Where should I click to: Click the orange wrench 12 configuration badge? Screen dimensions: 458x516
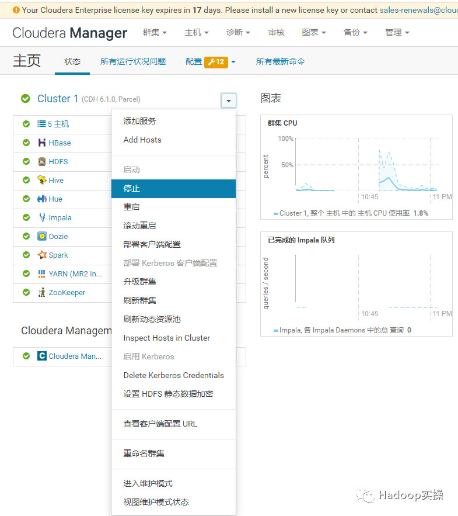coord(216,62)
